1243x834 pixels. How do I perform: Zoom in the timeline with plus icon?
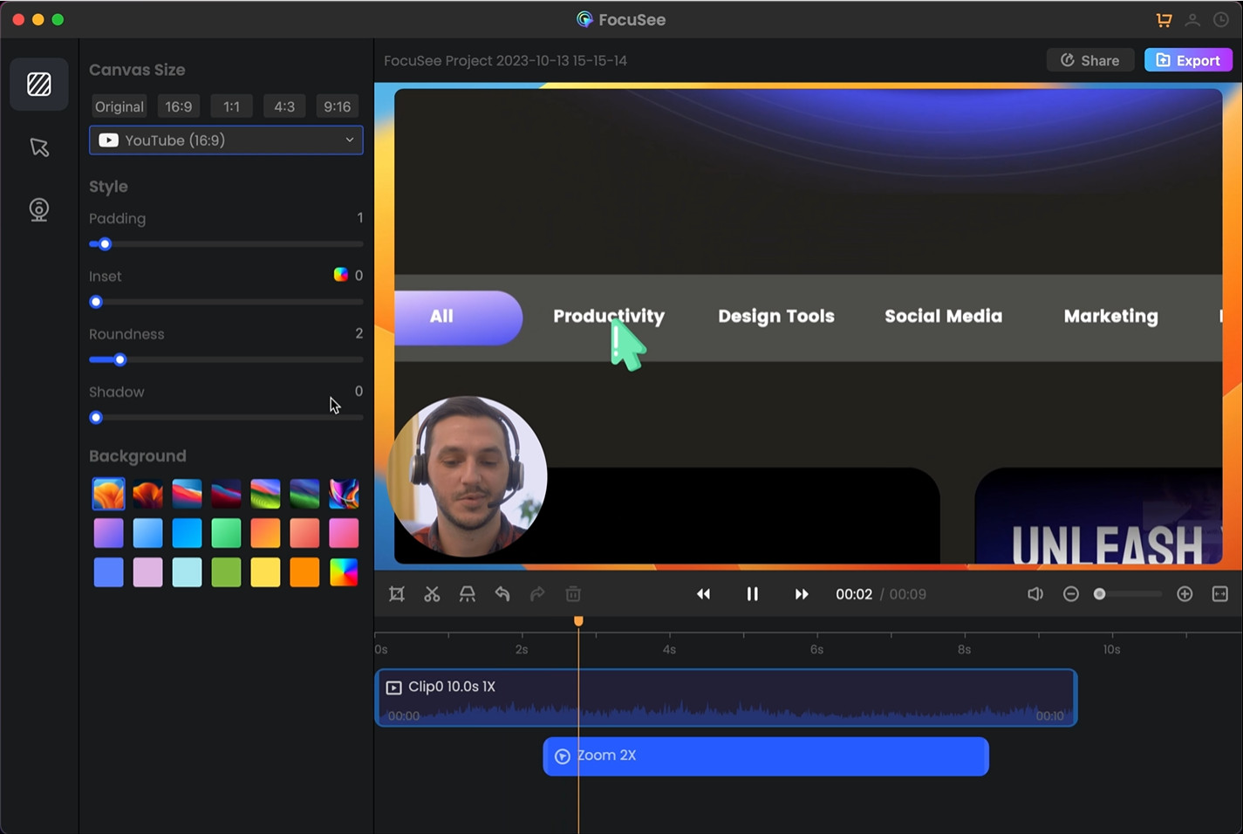1185,594
